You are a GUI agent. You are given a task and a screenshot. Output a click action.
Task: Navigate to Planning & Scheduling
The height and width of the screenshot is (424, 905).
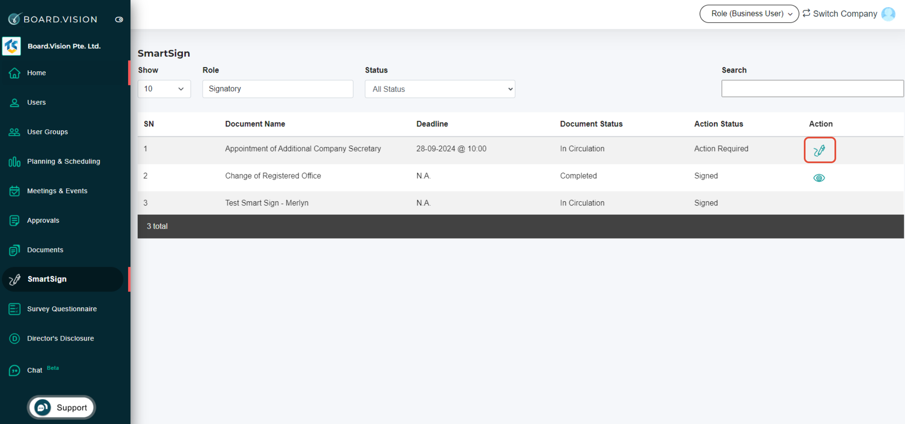pos(64,161)
